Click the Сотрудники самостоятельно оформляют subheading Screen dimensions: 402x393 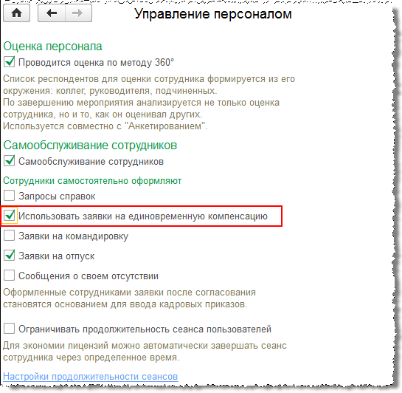click(x=92, y=181)
